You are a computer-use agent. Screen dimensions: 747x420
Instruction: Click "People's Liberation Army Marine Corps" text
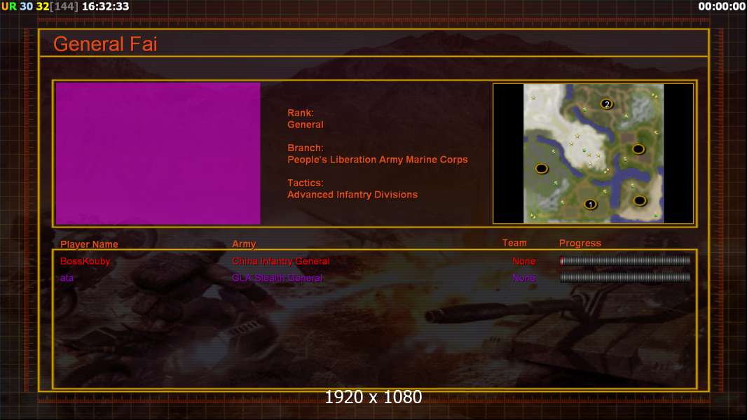[377, 160]
